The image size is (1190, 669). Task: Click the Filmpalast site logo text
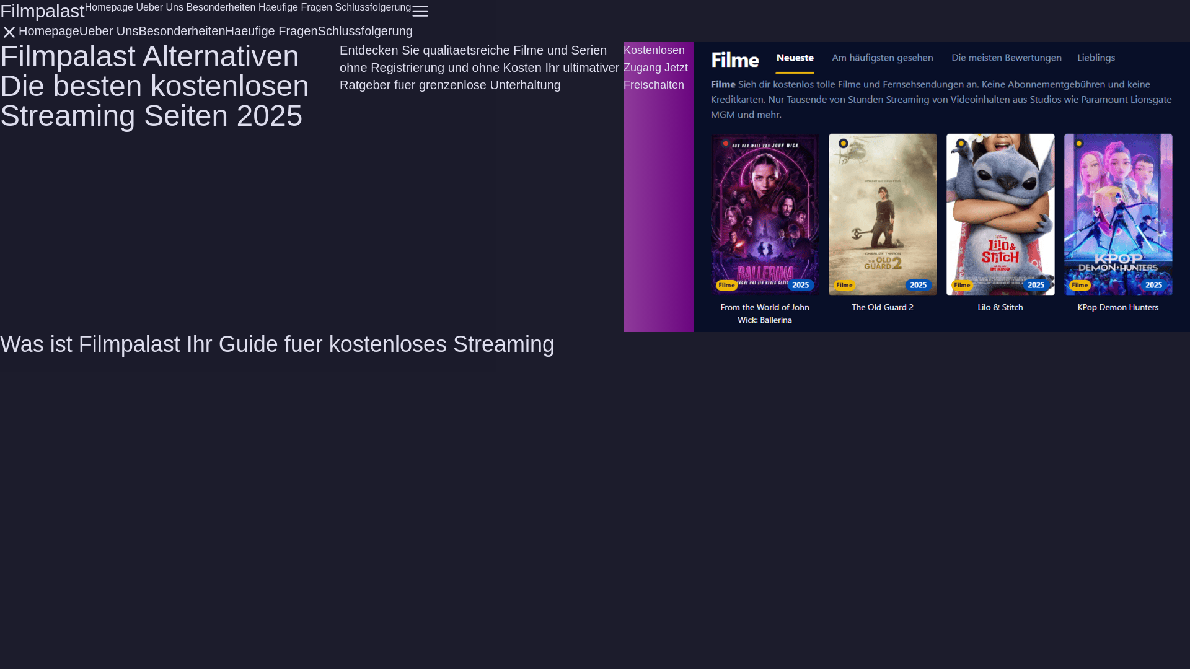pyautogui.click(x=42, y=11)
